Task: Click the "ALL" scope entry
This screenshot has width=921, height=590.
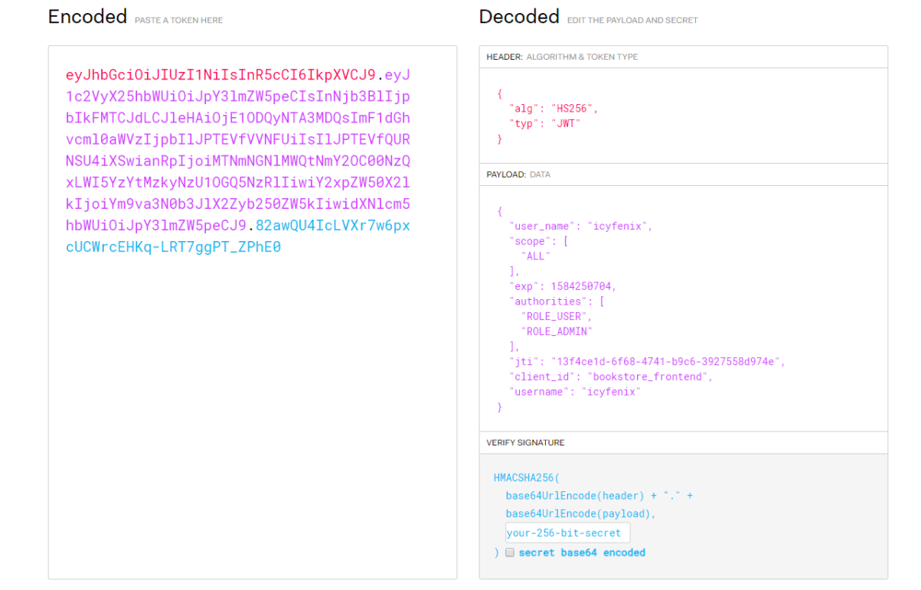Action: coord(535,256)
